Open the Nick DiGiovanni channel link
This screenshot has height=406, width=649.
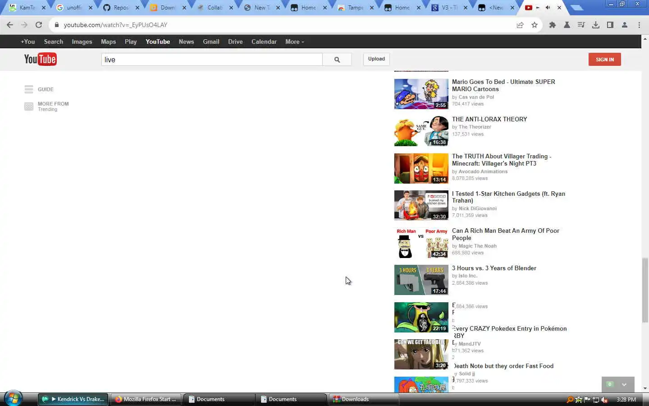click(x=477, y=208)
